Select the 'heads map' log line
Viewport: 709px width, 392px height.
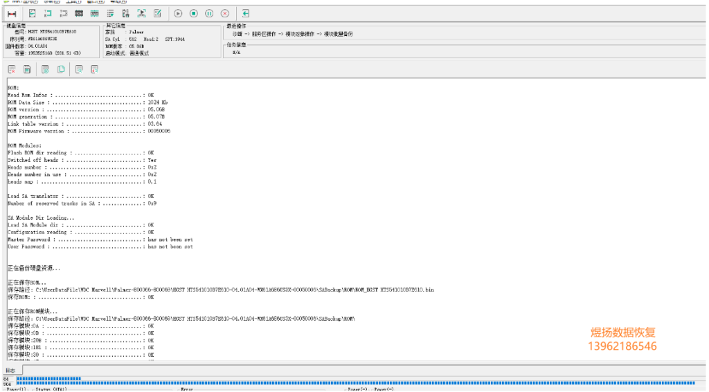click(x=82, y=181)
